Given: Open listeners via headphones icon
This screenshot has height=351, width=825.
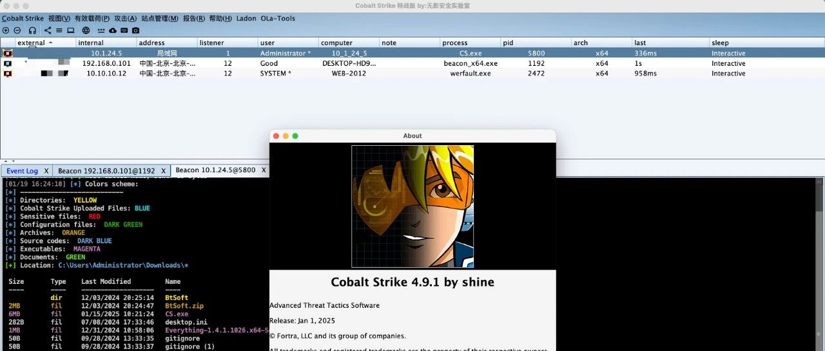Looking at the screenshot, I should pos(32,30).
